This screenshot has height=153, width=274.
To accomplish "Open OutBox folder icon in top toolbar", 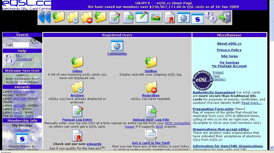I will pos(100,17).
